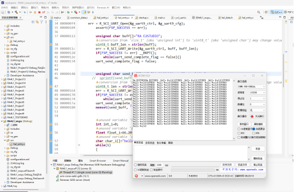This screenshot has height=192, width=294.
Task: Uncheck the checked checkbox in XCOM
Action: [x=254, y=129]
